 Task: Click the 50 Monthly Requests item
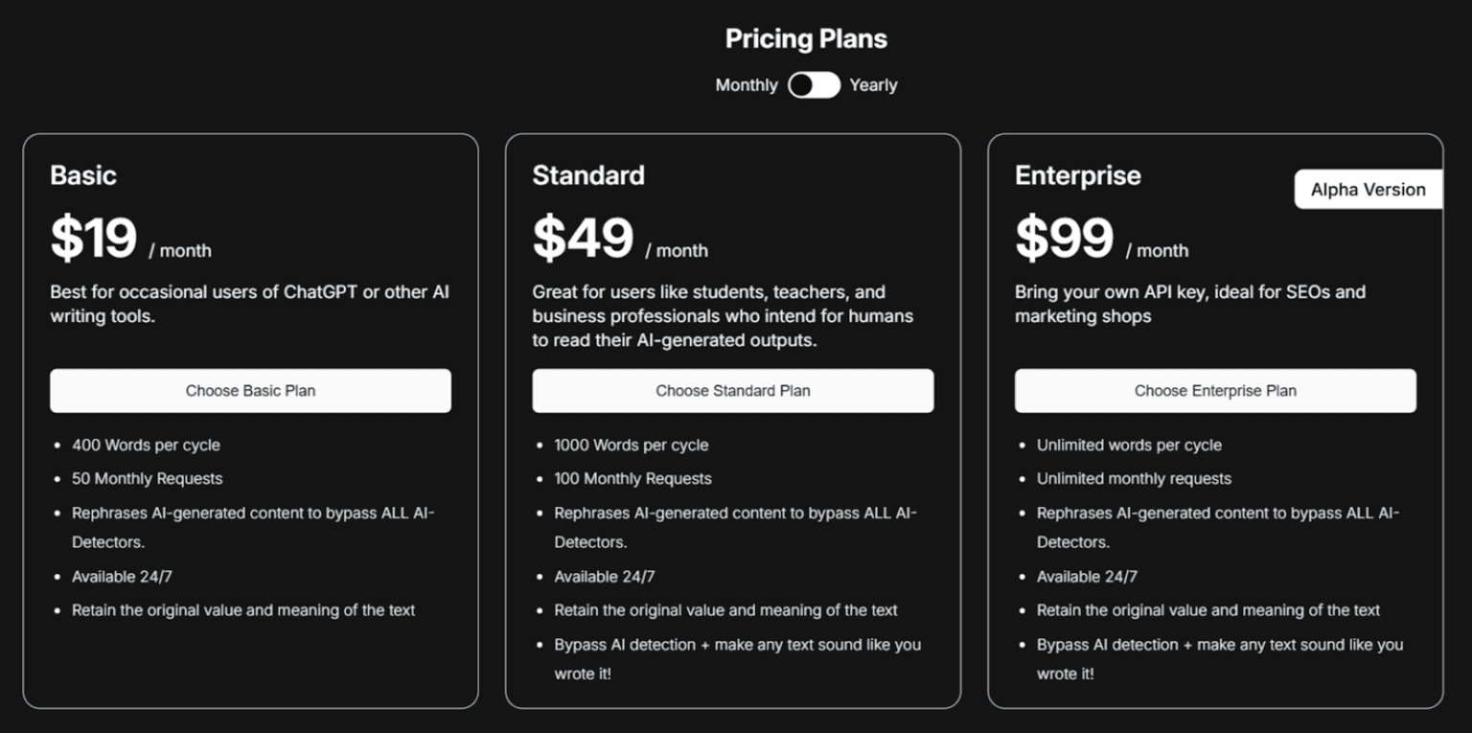click(x=147, y=479)
